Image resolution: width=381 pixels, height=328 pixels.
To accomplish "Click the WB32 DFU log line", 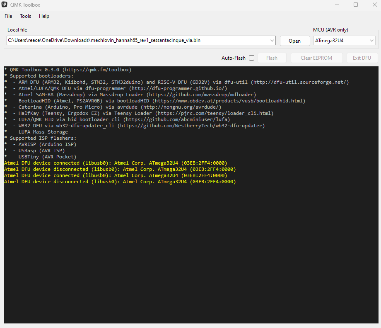I will tap(134, 126).
